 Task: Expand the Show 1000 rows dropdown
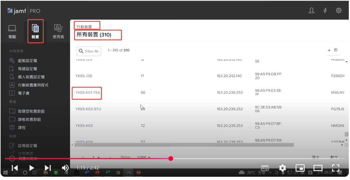point(144,157)
